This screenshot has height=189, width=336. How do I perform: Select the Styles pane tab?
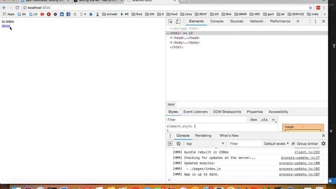click(x=173, y=112)
